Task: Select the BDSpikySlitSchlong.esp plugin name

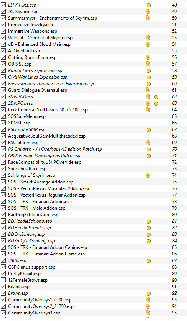Action: point(31,241)
